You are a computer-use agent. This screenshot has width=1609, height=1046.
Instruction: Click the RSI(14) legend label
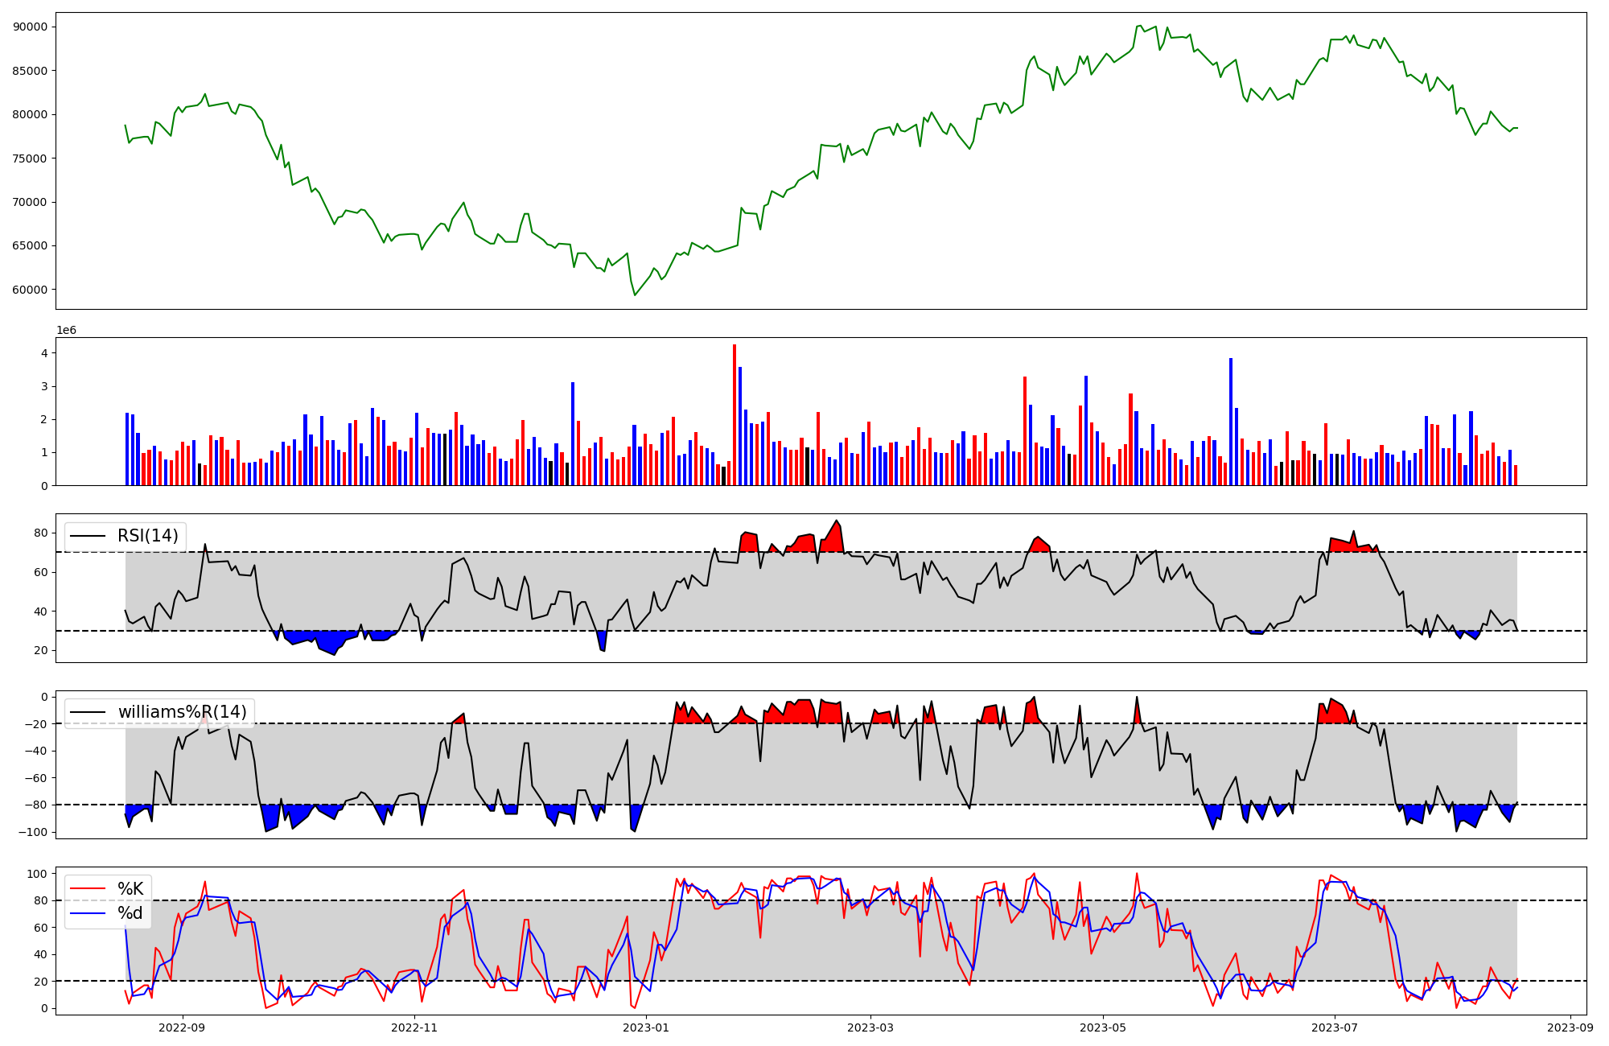click(x=147, y=536)
